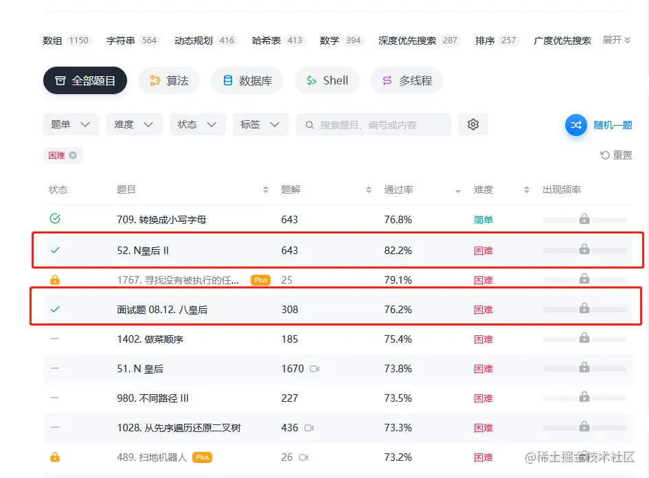Screen dimensions: 649x478
Task: Click frequency lock in 1402. 做菜顺序 row
Action: click(x=584, y=338)
